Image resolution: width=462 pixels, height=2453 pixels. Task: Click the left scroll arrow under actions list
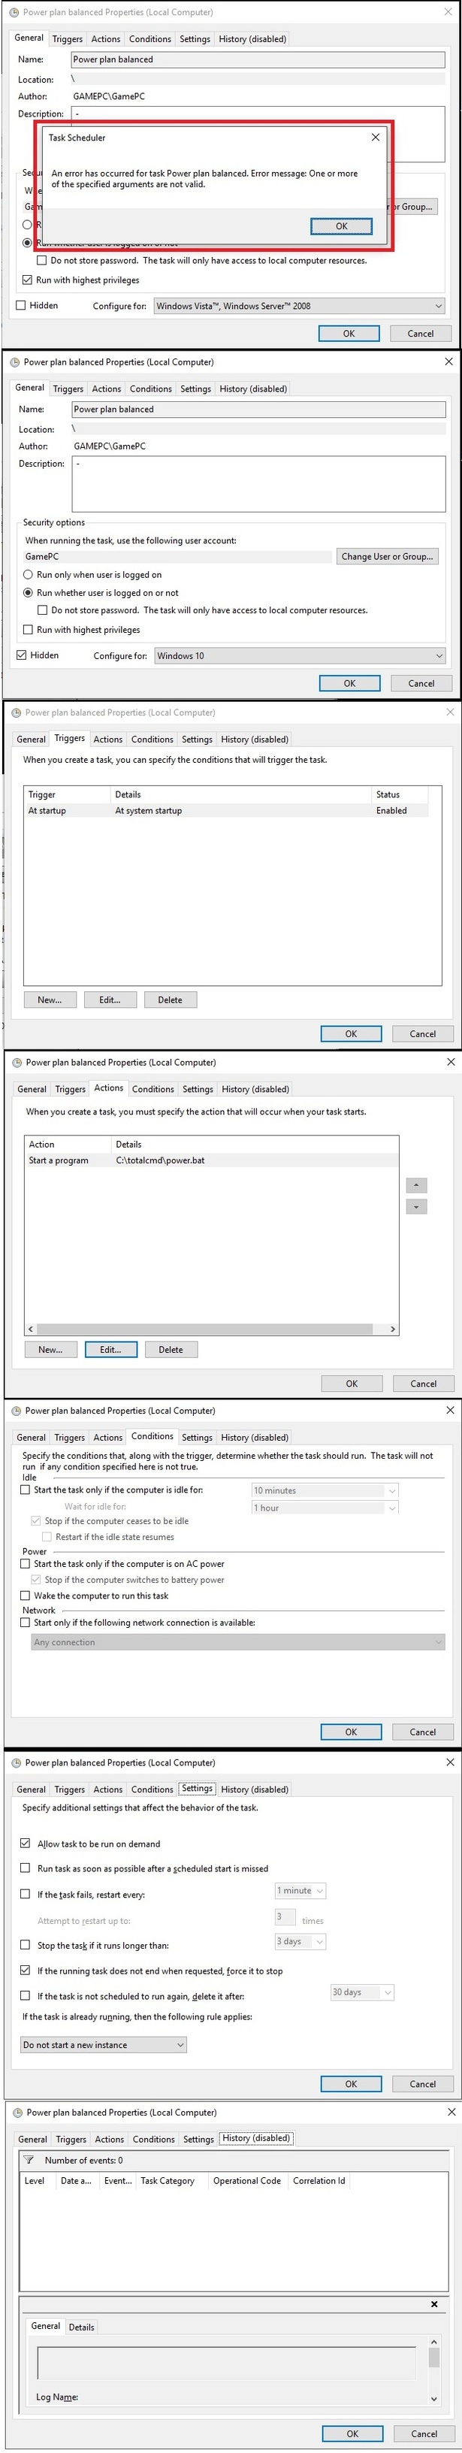coord(31,1329)
